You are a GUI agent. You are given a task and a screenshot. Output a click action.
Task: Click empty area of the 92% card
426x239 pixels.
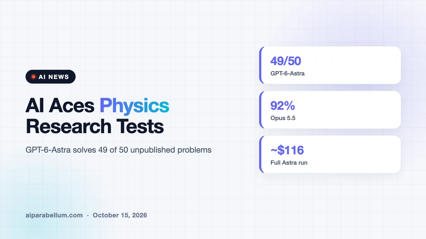coord(351,110)
